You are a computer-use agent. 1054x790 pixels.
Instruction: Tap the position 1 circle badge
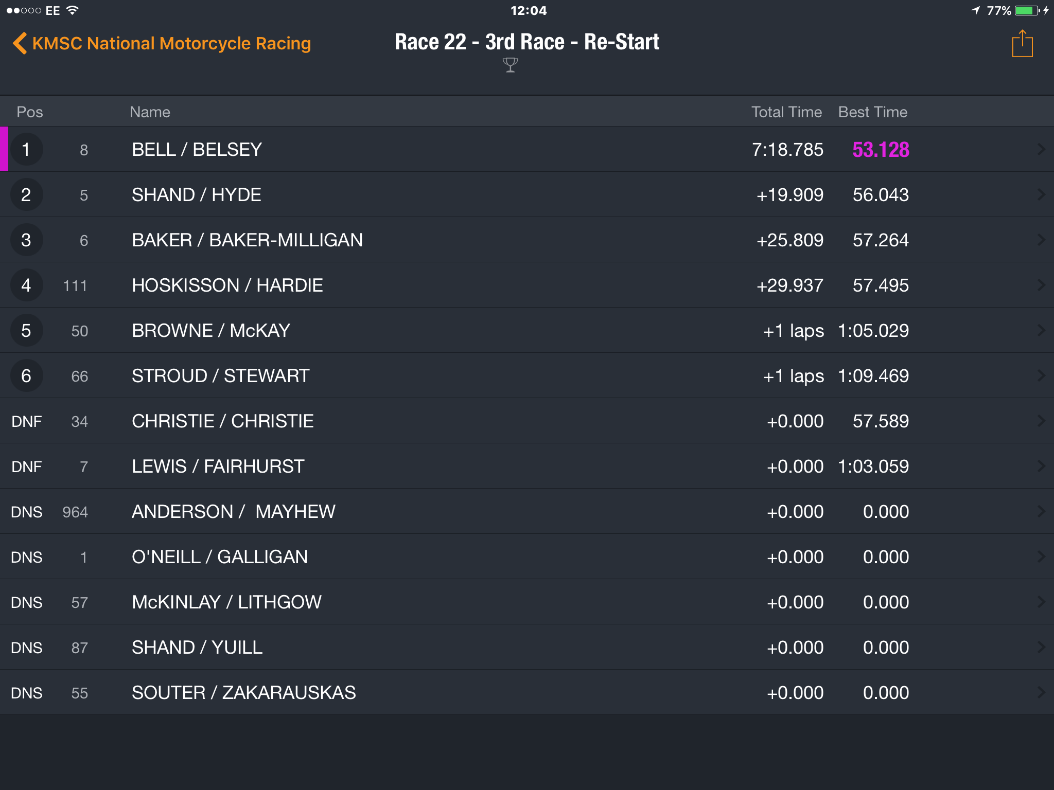(x=26, y=149)
